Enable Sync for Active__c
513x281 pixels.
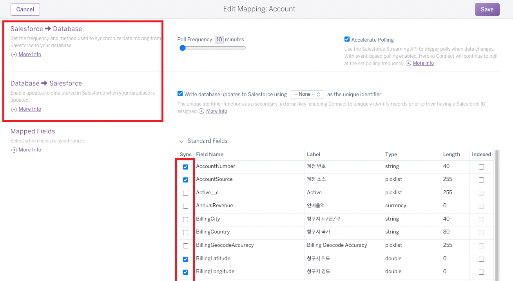185,193
